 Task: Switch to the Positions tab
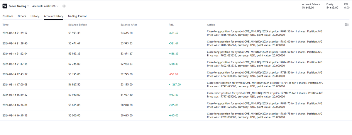point(8,16)
